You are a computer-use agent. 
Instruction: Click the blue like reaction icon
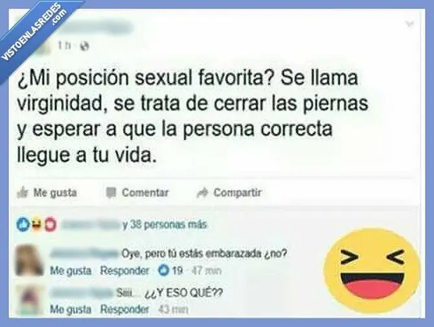(x=22, y=225)
